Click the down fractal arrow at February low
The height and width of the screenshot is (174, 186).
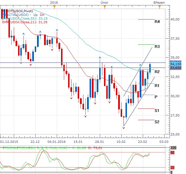[x=124, y=128]
